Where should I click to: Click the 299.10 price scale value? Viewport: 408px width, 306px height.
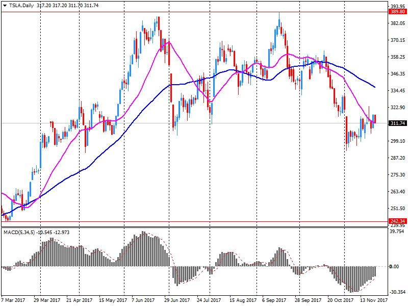tap(398, 141)
